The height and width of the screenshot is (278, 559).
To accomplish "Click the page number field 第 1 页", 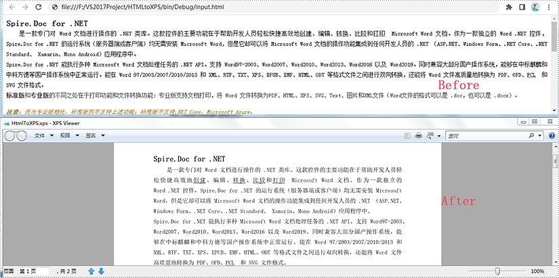I will 33,272.
